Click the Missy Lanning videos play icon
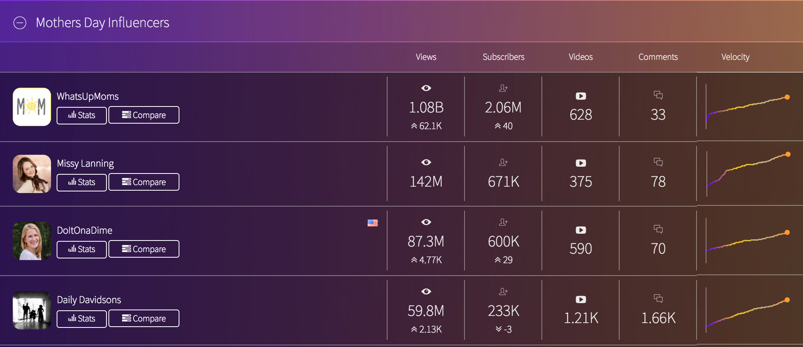Image resolution: width=803 pixels, height=347 pixels. point(581,163)
